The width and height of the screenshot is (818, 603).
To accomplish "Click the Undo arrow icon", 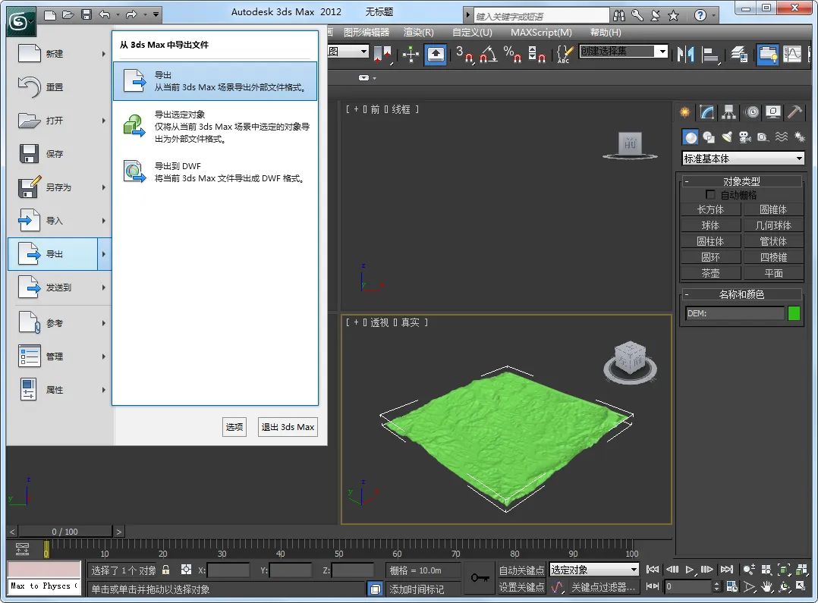I will point(105,14).
